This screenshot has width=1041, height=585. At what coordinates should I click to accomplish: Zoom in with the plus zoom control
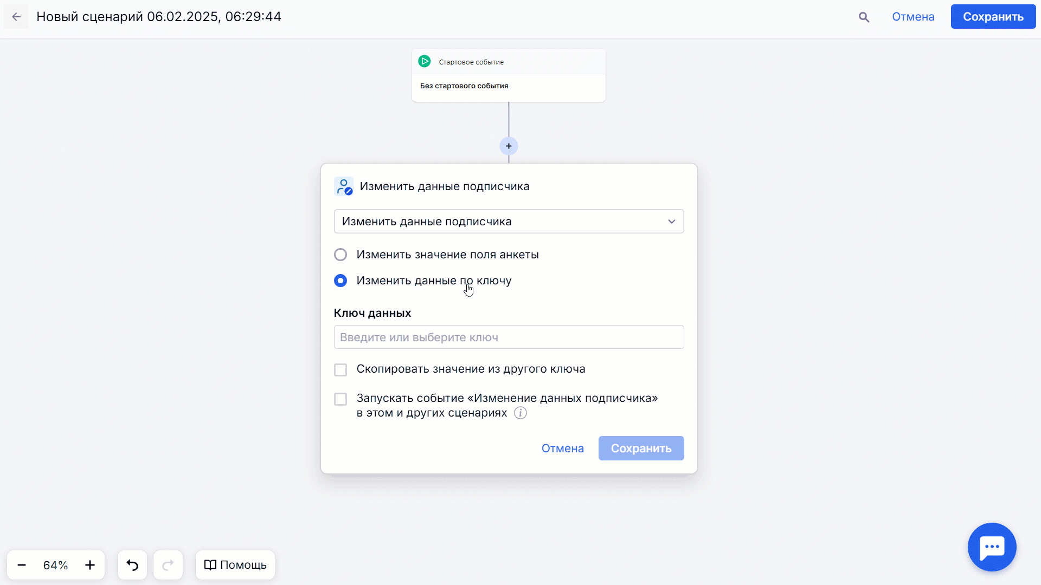pyautogui.click(x=90, y=565)
